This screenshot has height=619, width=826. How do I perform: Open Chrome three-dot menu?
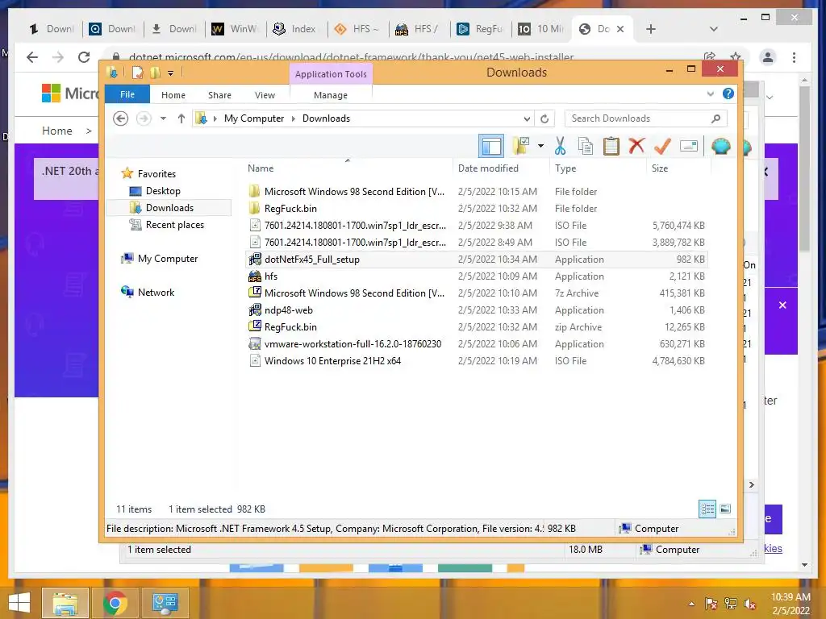(x=794, y=57)
